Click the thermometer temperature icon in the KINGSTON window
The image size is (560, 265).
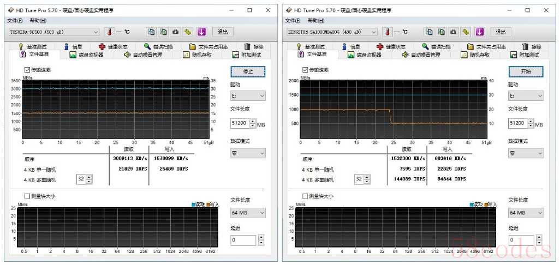387,32
